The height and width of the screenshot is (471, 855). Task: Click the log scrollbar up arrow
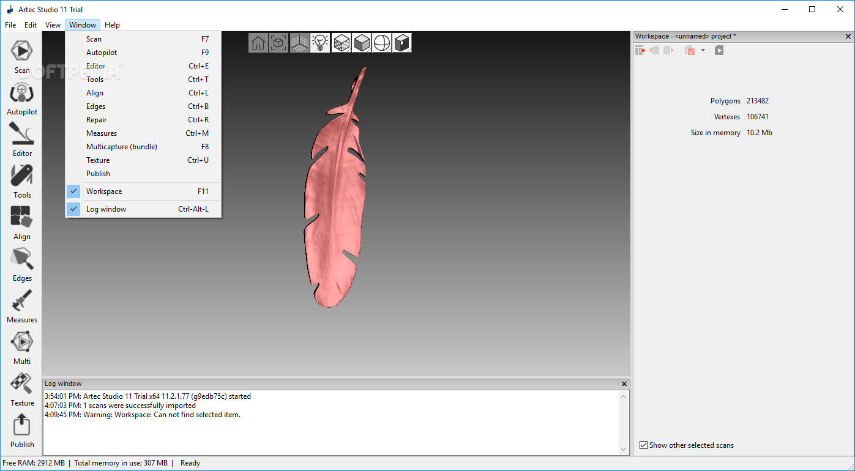pyautogui.click(x=624, y=397)
